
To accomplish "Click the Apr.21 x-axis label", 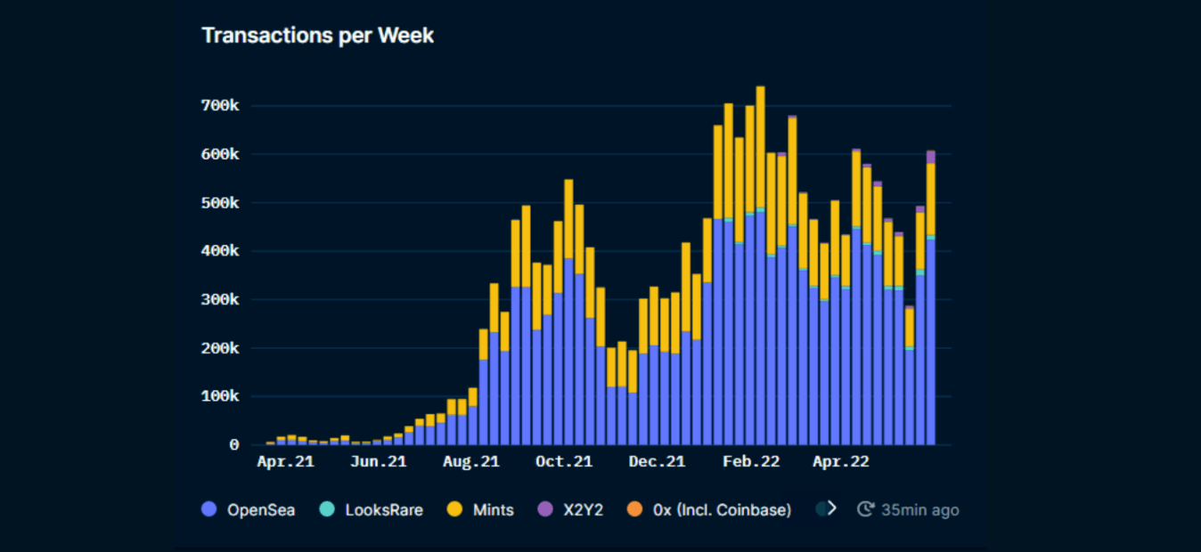I will (285, 462).
